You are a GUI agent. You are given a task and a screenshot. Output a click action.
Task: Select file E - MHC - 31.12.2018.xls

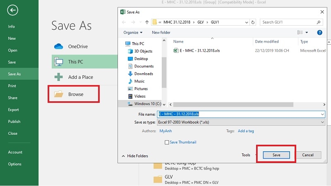(200, 50)
